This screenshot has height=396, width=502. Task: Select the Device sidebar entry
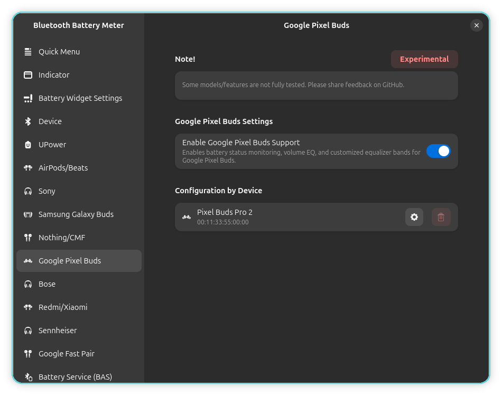click(x=79, y=121)
